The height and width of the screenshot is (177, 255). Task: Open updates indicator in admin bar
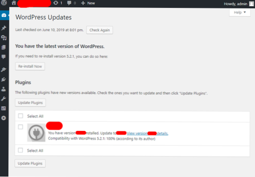point(58,3)
